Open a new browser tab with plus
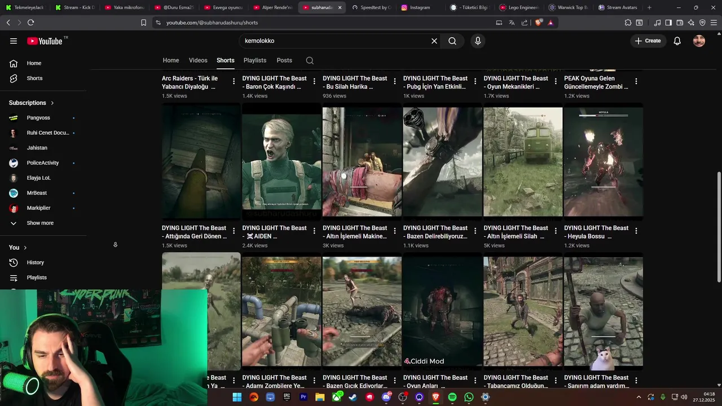 tap(649, 7)
